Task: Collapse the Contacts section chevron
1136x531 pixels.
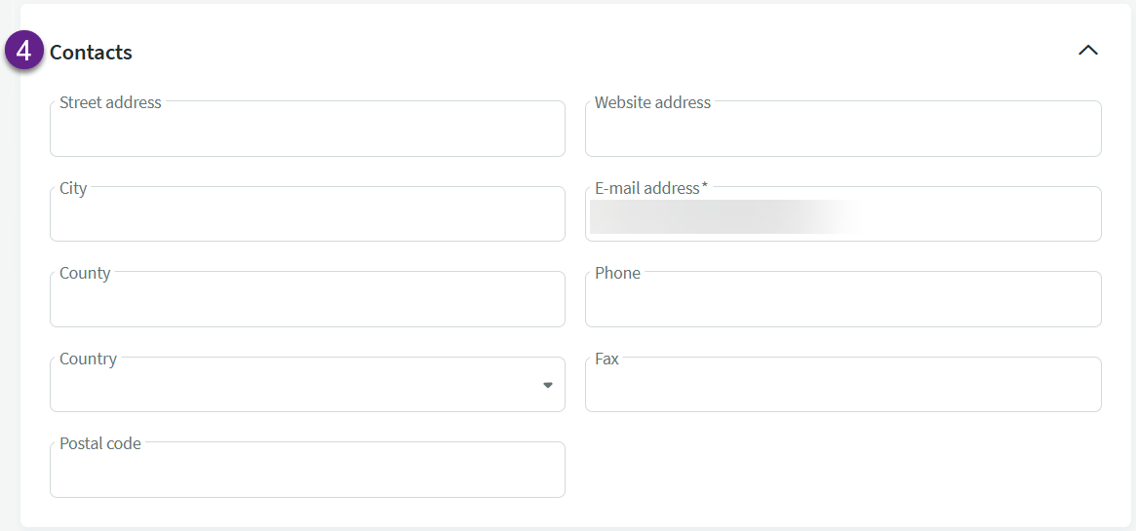Action: (1087, 51)
